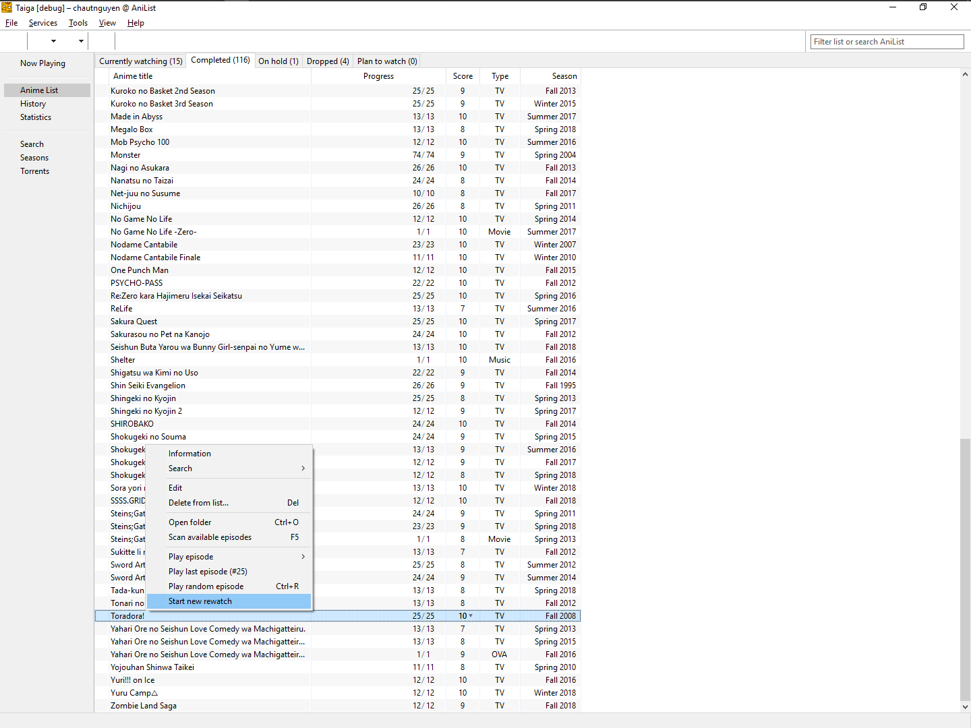Select the Shokugeki no Souma row
The width and height of the screenshot is (971, 728).
point(337,437)
